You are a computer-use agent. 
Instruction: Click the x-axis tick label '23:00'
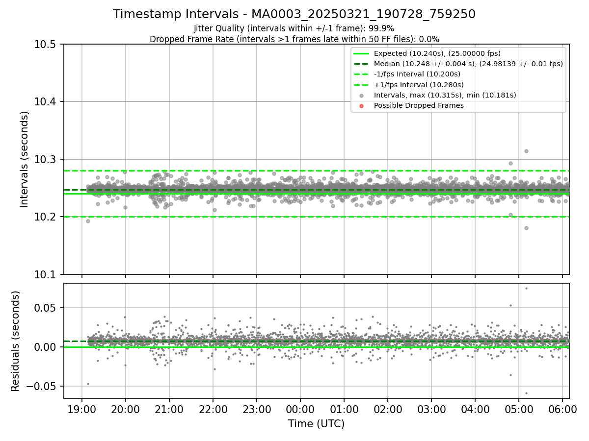pos(256,410)
